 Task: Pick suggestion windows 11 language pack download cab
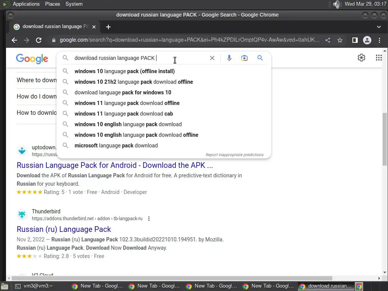click(164, 114)
